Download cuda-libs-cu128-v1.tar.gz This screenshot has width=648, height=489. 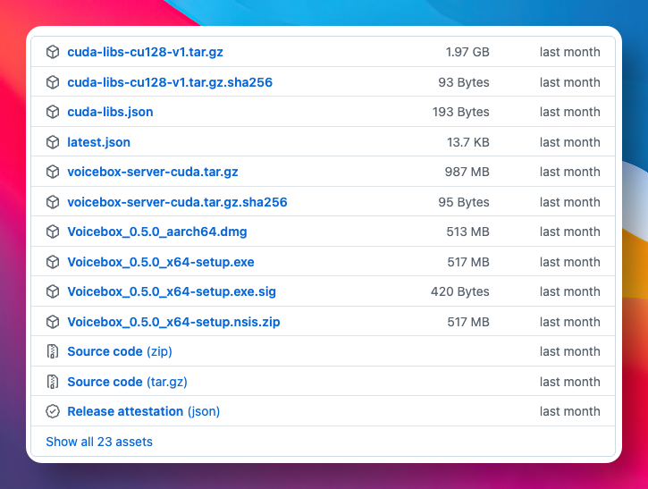tap(145, 52)
